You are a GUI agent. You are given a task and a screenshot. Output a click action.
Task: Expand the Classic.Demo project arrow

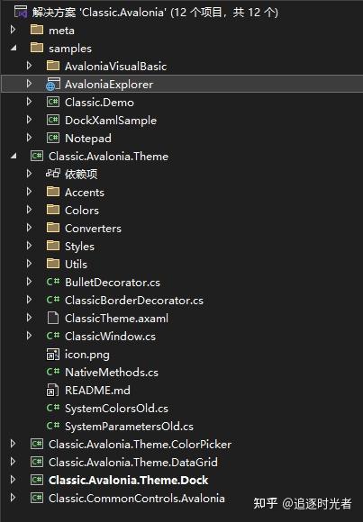tap(30, 102)
